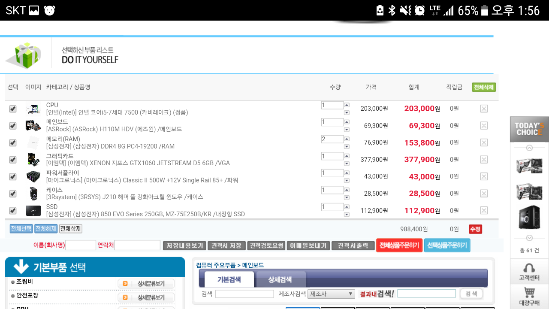Expand 조립비 상세분류보기

click(146, 284)
